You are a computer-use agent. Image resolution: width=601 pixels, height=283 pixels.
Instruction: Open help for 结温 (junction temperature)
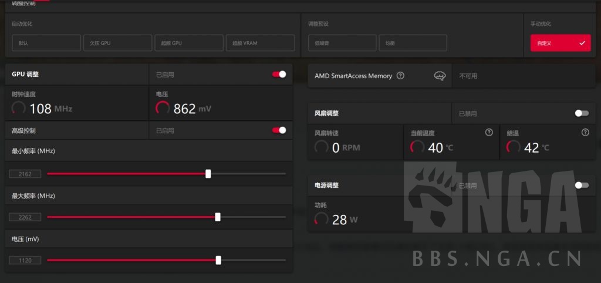(x=585, y=133)
